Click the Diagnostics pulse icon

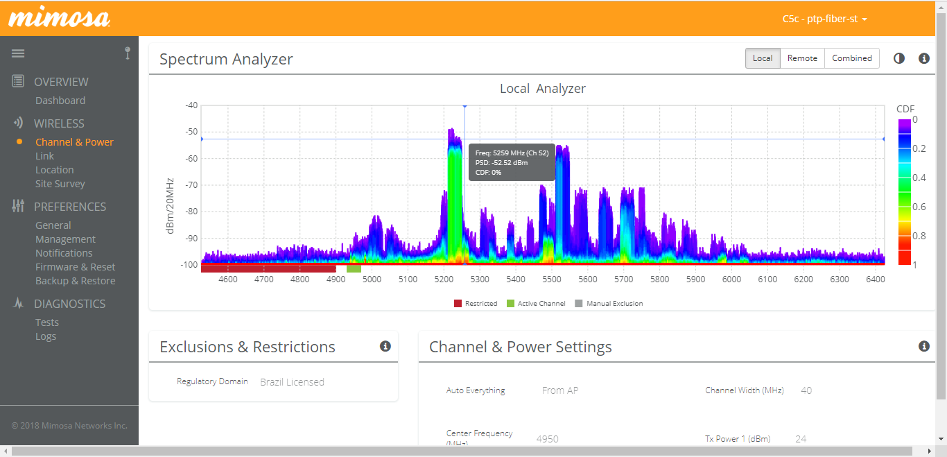[x=18, y=303]
